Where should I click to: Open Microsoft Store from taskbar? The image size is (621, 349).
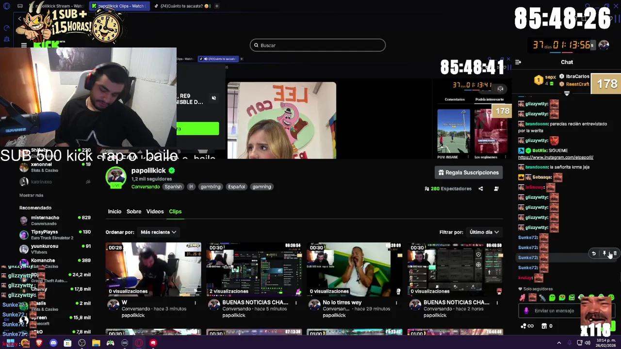tap(67, 343)
